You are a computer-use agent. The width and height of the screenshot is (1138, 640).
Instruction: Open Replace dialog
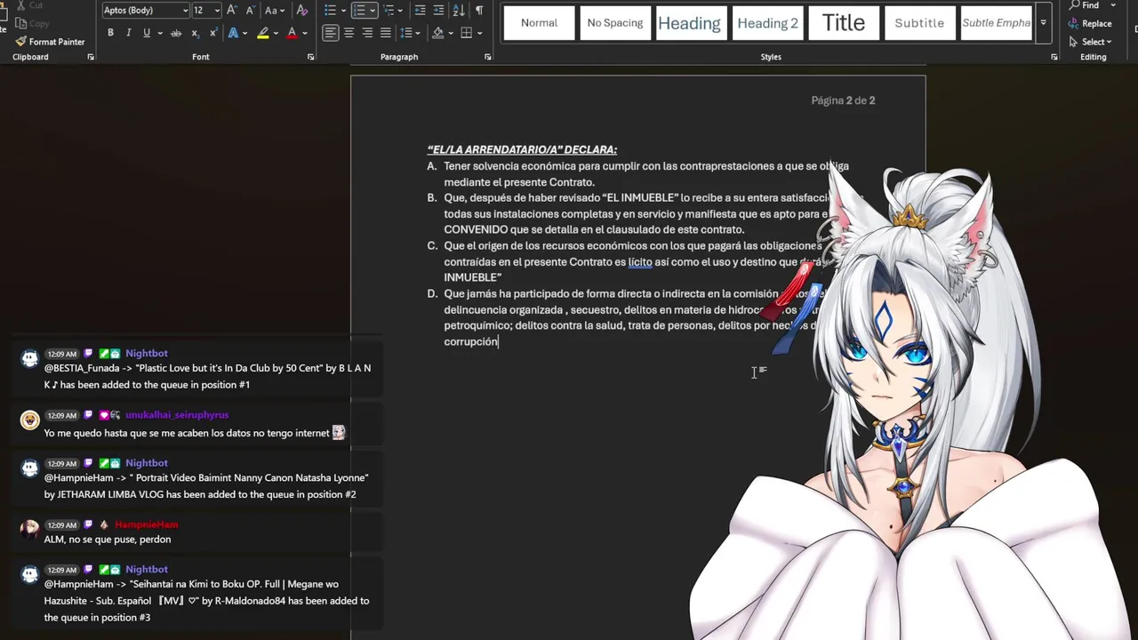(1090, 24)
